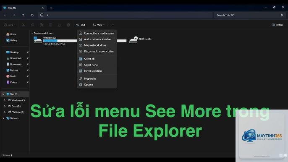Choose Select none from the menu
The width and height of the screenshot is (288, 162).
pos(97,65)
